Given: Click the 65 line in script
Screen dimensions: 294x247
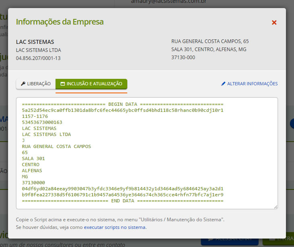Looking at the screenshot, I should [25, 152].
